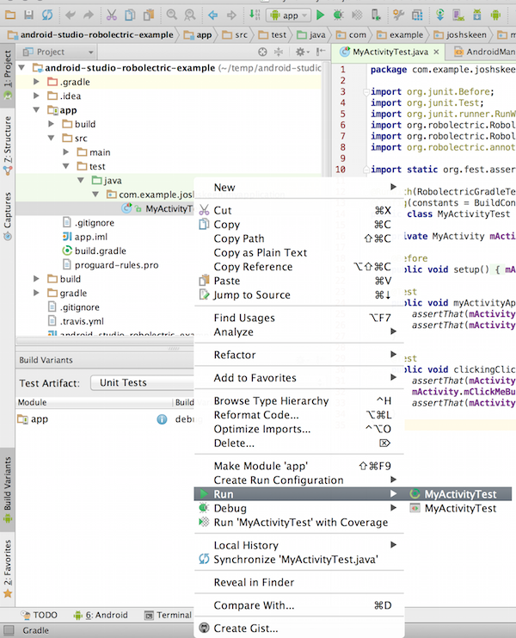The height and width of the screenshot is (638, 516).
Task: Collapse the test folder
Action: pyautogui.click(x=66, y=166)
